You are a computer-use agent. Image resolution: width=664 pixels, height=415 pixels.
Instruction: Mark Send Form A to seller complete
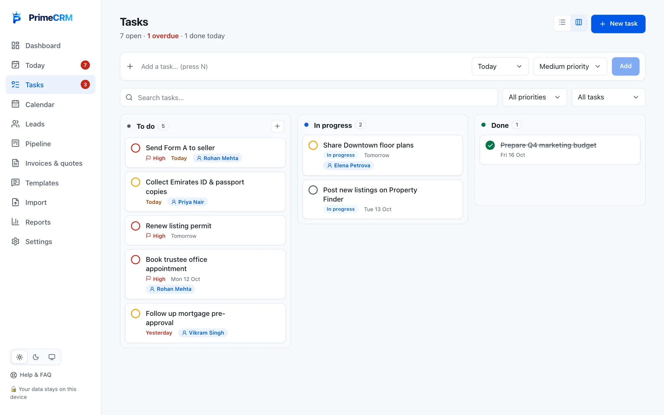pos(136,148)
